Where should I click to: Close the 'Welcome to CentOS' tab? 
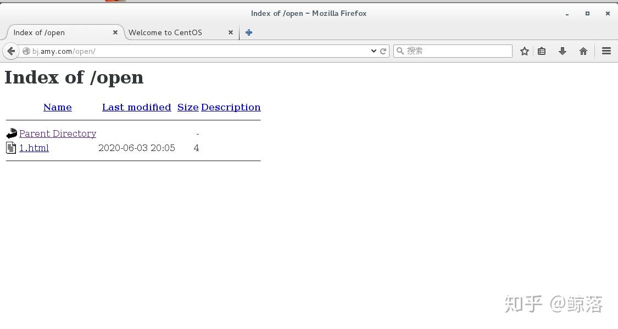pyautogui.click(x=231, y=32)
